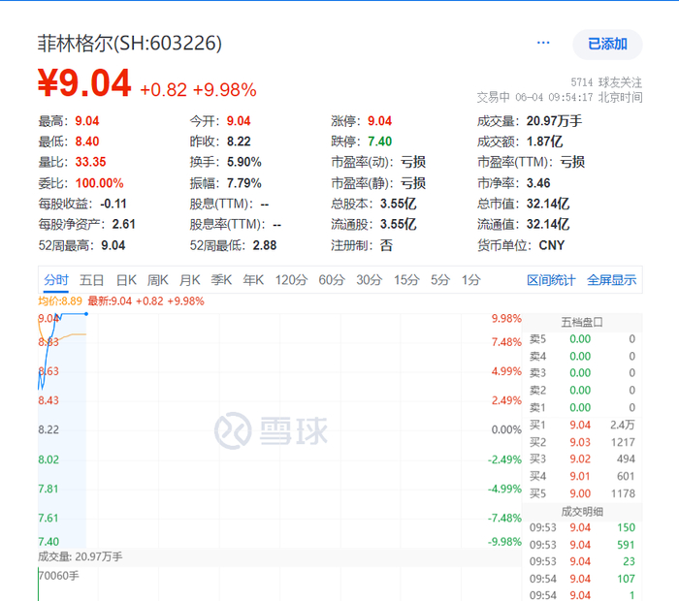
Task: Select the 1分 interval tab
Action: coord(470,280)
